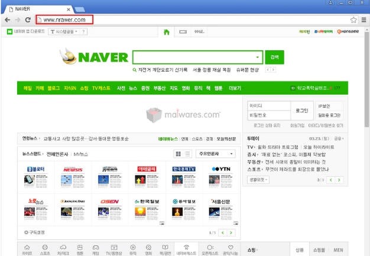
Task: Open the NEWSIS newsstand thumbnail
Action: click(73, 177)
